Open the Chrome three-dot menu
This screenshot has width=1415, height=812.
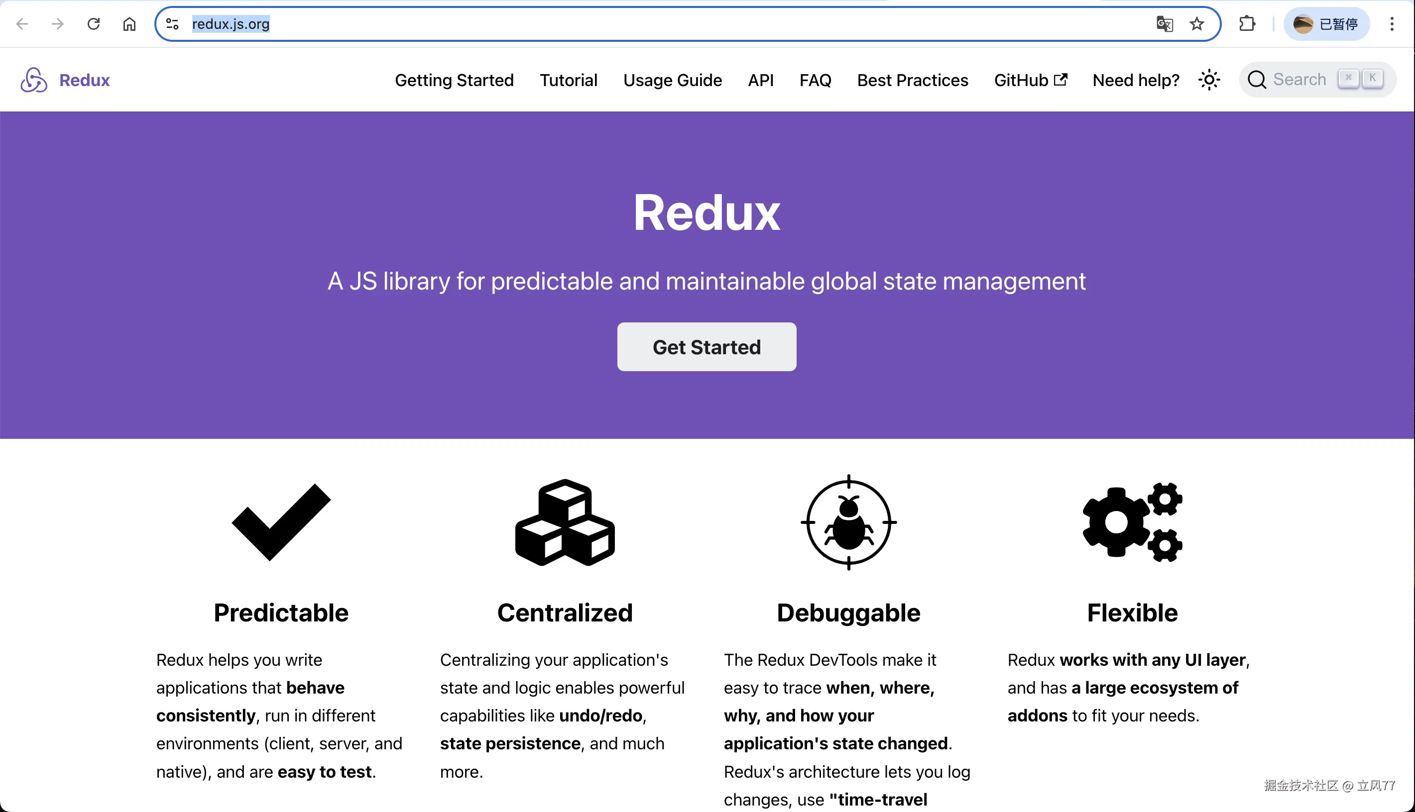pos(1392,24)
